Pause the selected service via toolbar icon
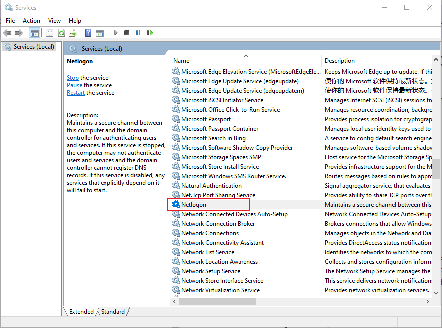The image size is (442, 328). click(x=138, y=32)
